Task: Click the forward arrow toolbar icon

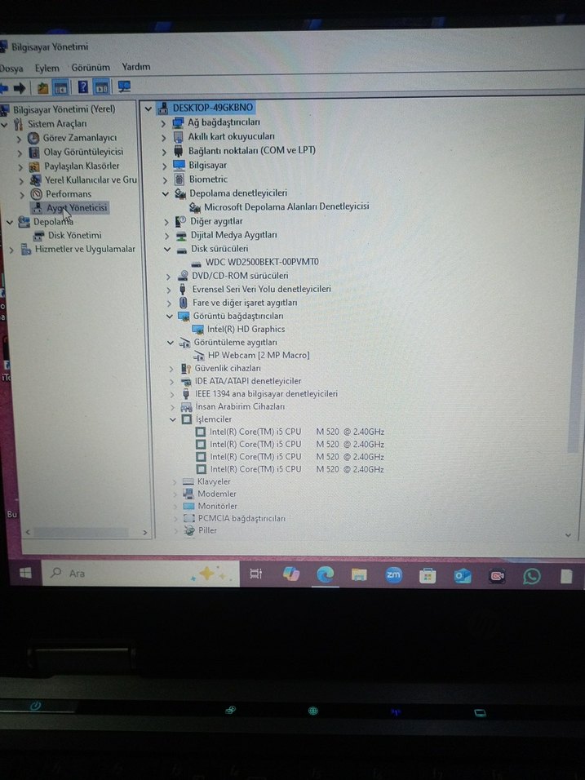Action: point(20,88)
